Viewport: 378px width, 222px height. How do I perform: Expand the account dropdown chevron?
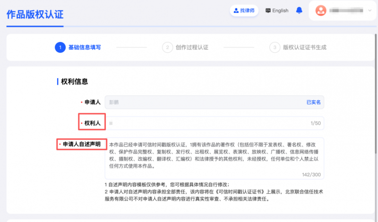tap(369, 10)
